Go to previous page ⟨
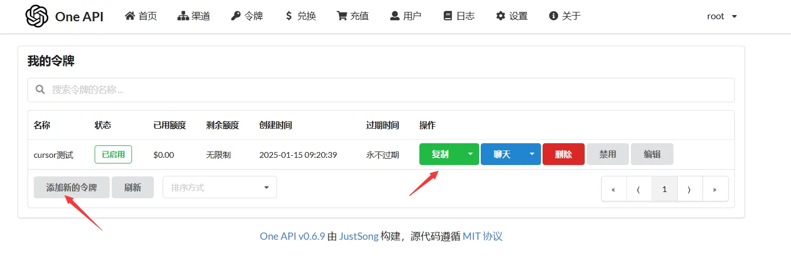This screenshot has width=791, height=260. click(x=639, y=189)
